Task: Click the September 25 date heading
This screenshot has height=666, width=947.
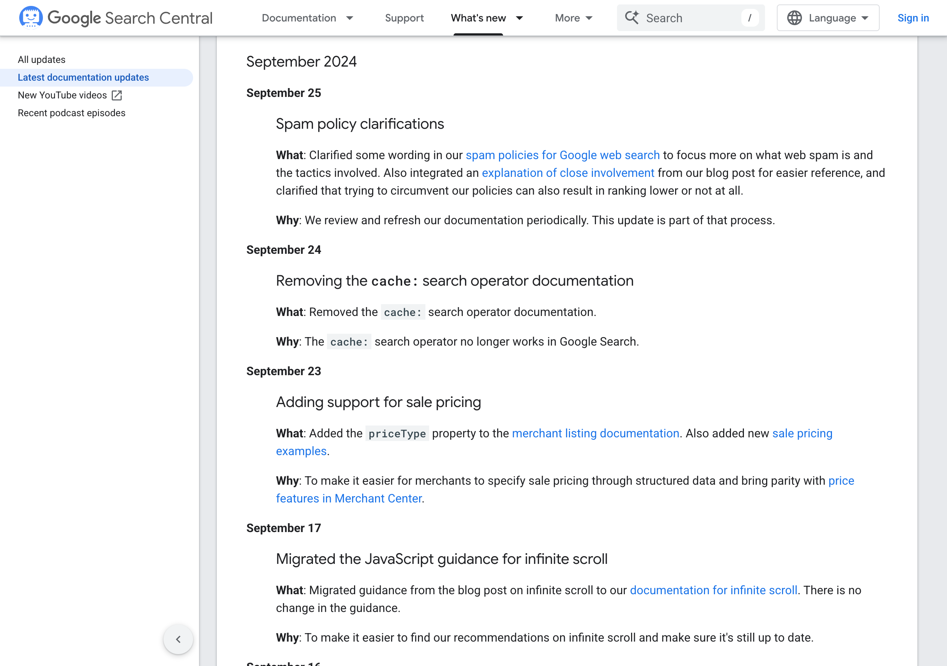Action: pyautogui.click(x=284, y=93)
